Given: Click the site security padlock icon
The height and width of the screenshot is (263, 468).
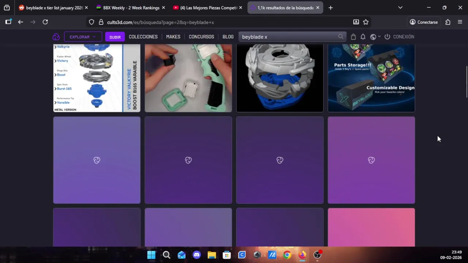Looking at the screenshot, I should pyautogui.click(x=101, y=22).
